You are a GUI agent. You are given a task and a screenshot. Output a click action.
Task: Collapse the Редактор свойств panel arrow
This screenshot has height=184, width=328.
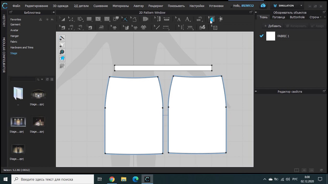[256, 91]
